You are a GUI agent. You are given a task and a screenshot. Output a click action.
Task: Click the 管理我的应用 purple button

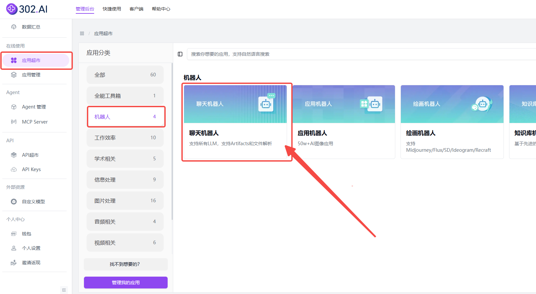[126, 283]
